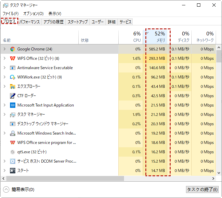222x198 pixels.
Task: Click the WPS Office (32 ビット) icon
Action: (13, 58)
